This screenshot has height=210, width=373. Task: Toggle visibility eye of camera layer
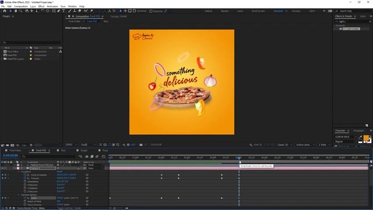[x=2, y=168]
